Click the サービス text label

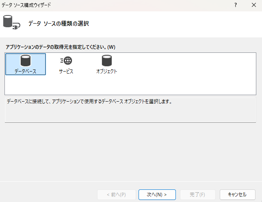pyautogui.click(x=66, y=72)
